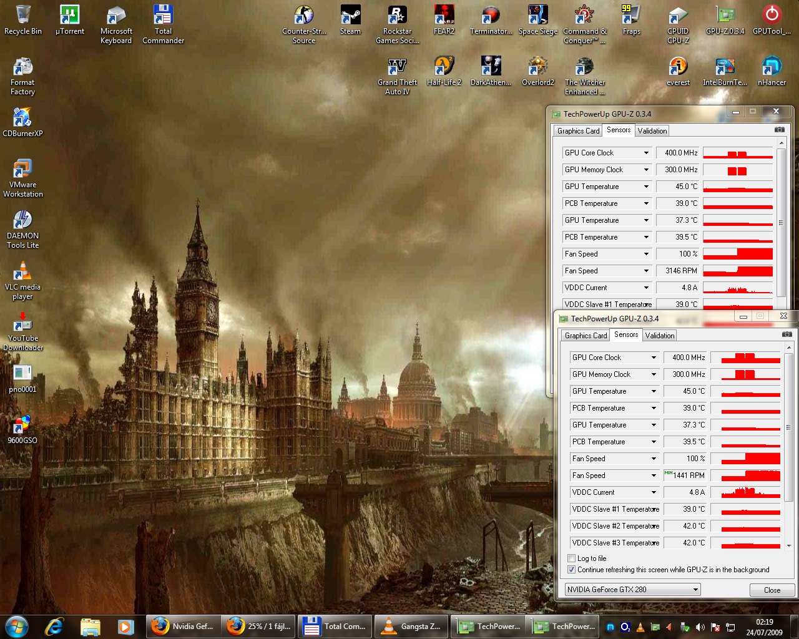Expand VDDC Slave #2 Temperature dropdown
The width and height of the screenshot is (799, 639).
click(x=654, y=526)
